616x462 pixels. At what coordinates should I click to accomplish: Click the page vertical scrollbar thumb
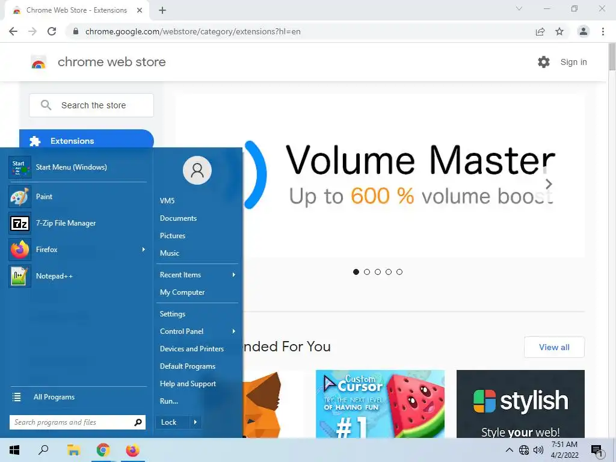click(x=612, y=57)
